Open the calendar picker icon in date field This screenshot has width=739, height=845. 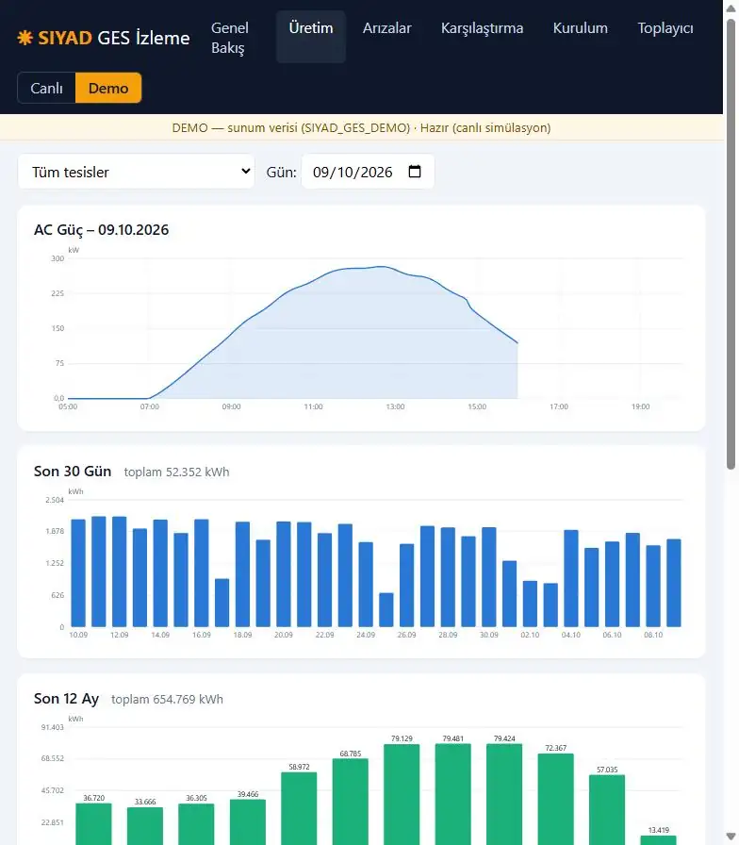[x=415, y=172]
